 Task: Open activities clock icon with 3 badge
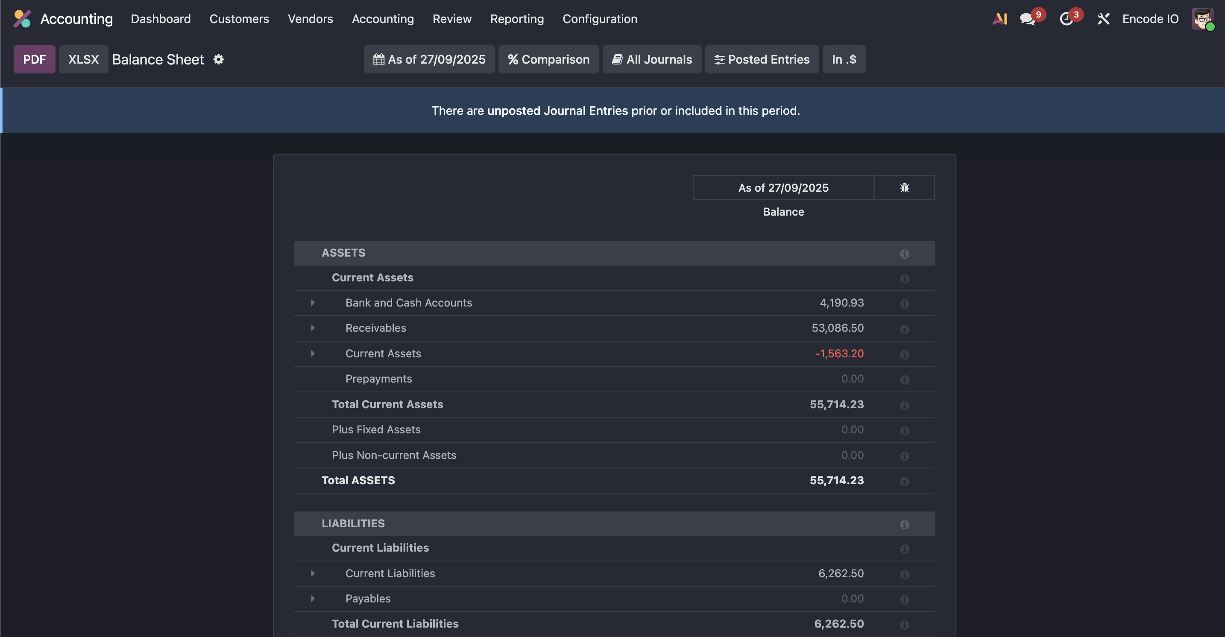click(x=1067, y=19)
